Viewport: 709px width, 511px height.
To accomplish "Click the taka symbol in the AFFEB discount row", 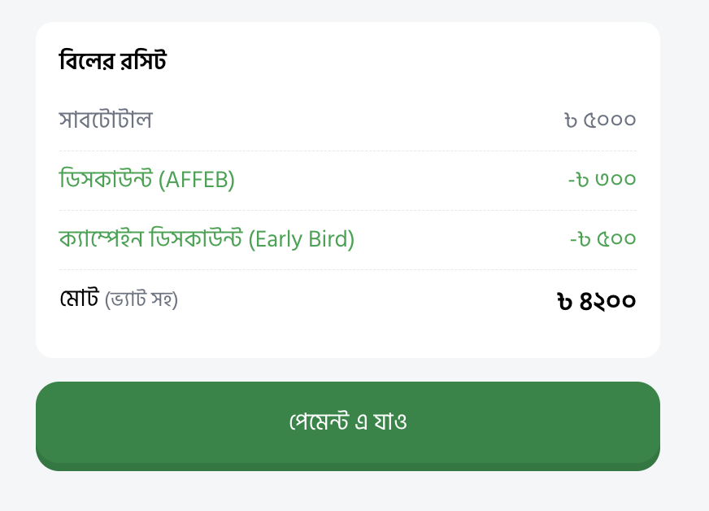I will 583,180.
